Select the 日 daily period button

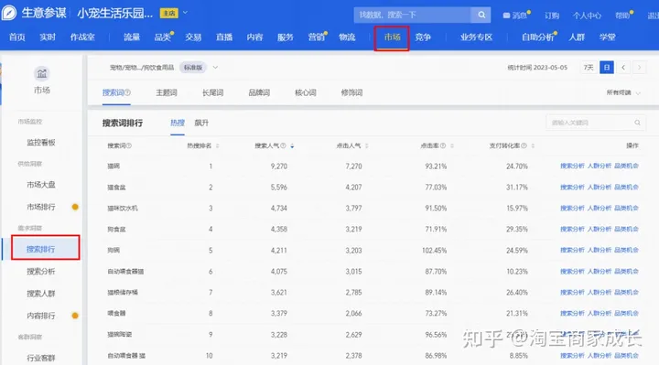(x=607, y=67)
